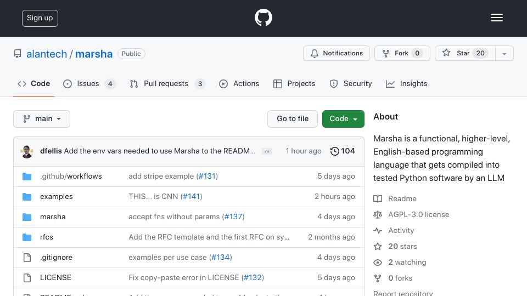View the 104 commits history
This screenshot has height=296, width=527.
pyautogui.click(x=343, y=151)
